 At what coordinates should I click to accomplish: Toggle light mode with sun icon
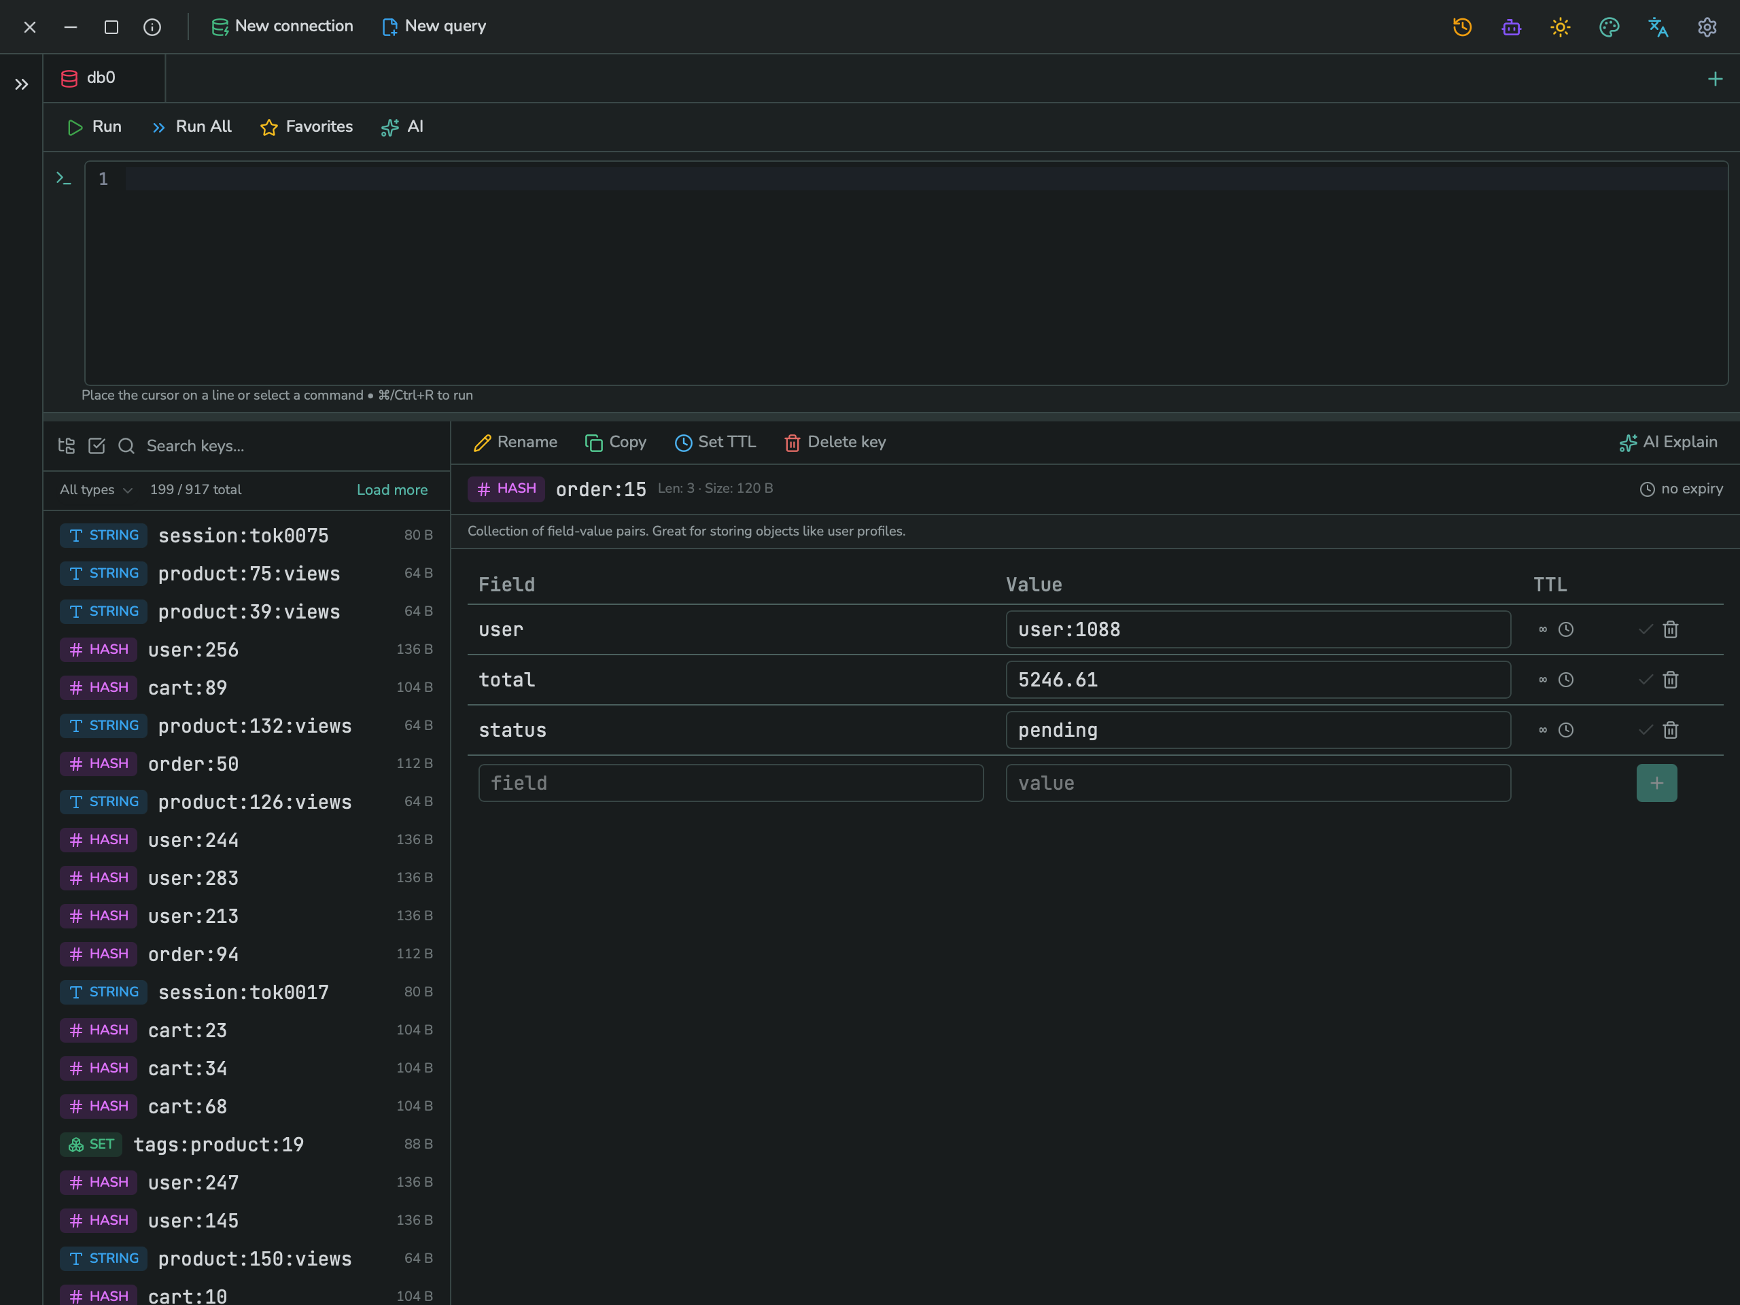tap(1560, 27)
